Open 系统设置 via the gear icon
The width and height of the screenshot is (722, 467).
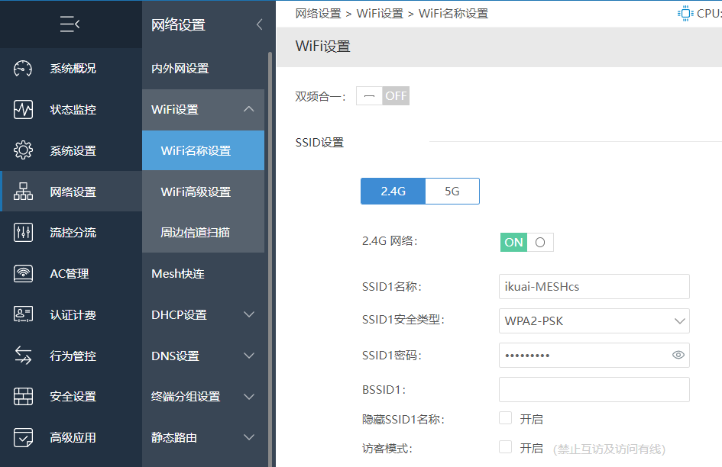[23, 150]
